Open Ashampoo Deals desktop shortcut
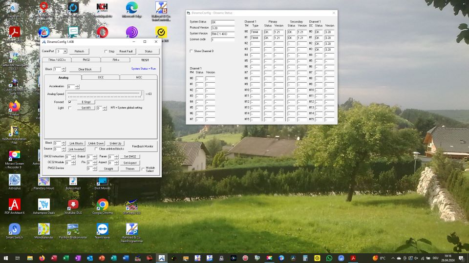This screenshot has width=469, height=263. coord(44,204)
